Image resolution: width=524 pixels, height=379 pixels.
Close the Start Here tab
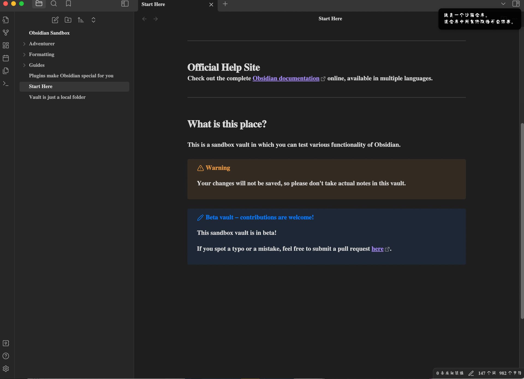(x=211, y=4)
